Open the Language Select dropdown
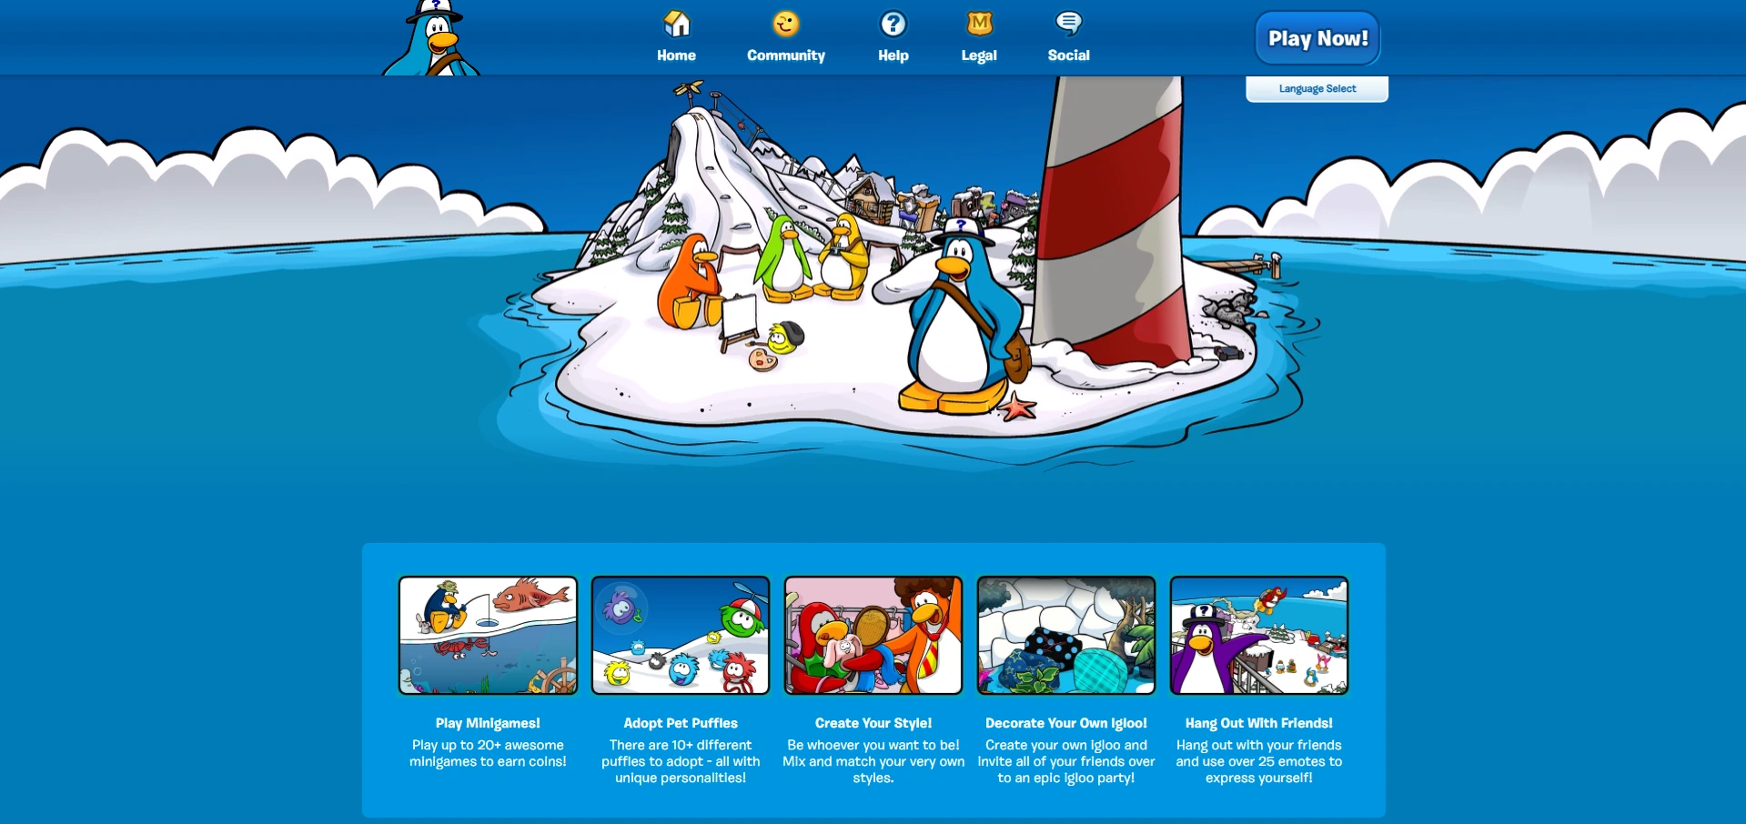 click(x=1317, y=89)
